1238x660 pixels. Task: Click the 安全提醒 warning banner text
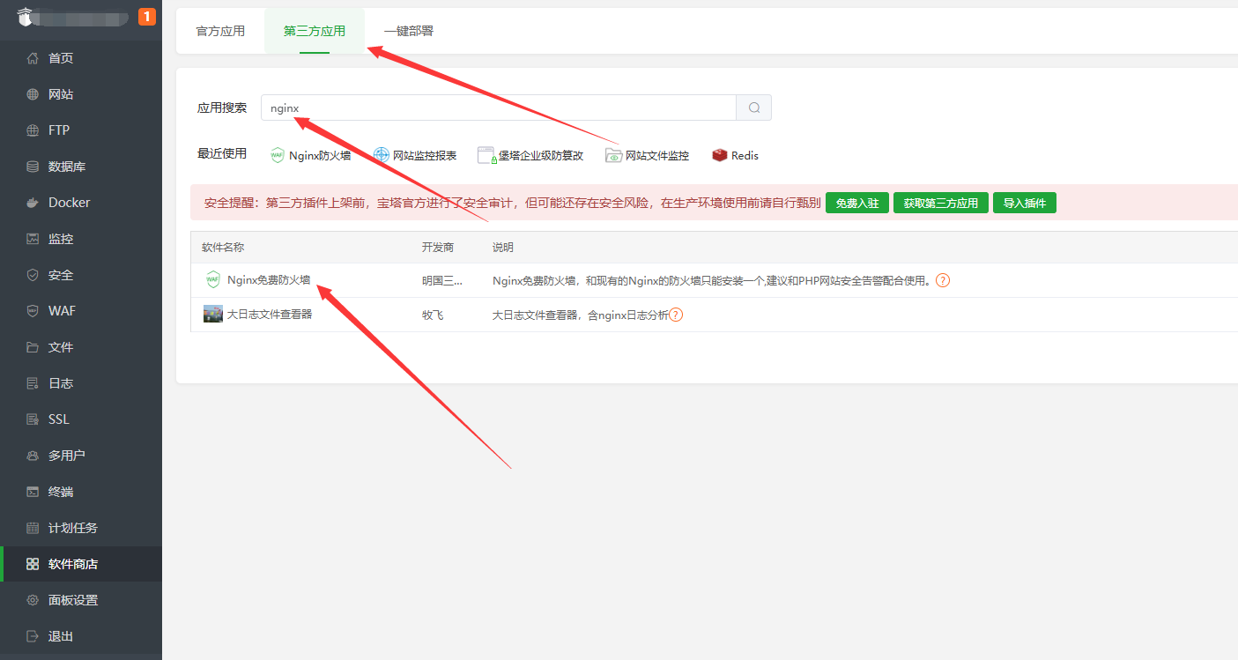(x=513, y=203)
